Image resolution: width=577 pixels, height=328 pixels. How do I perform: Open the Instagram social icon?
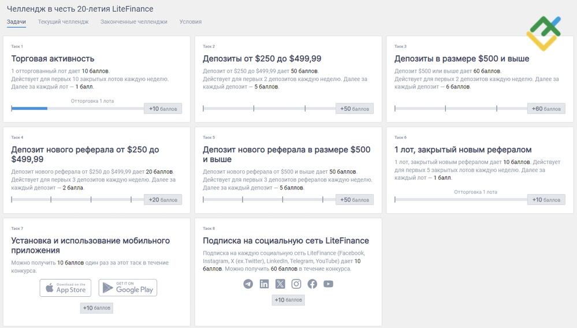click(x=296, y=284)
